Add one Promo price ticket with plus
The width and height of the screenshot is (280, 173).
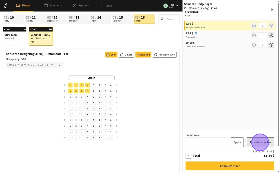[271, 35]
